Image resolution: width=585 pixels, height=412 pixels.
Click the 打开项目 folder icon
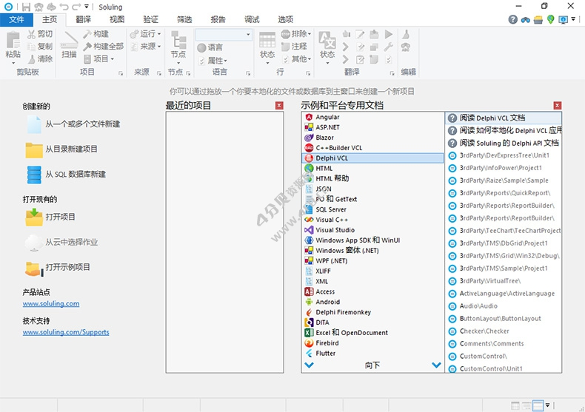click(x=34, y=217)
